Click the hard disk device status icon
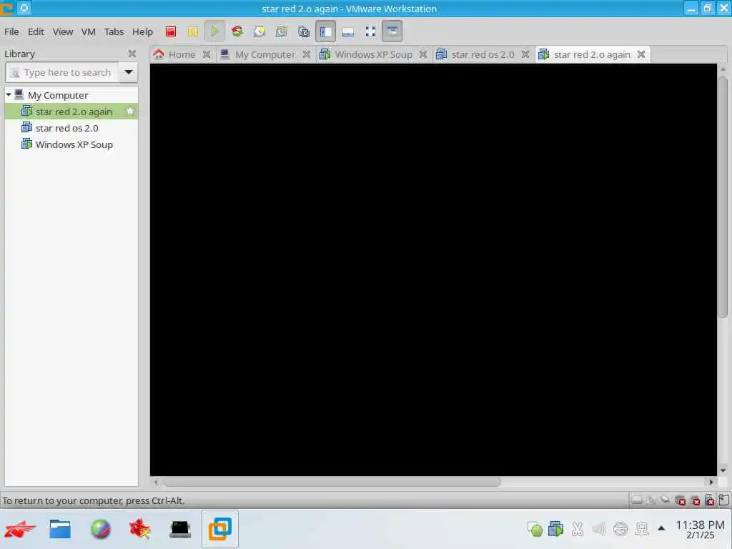732x549 pixels. pos(636,500)
